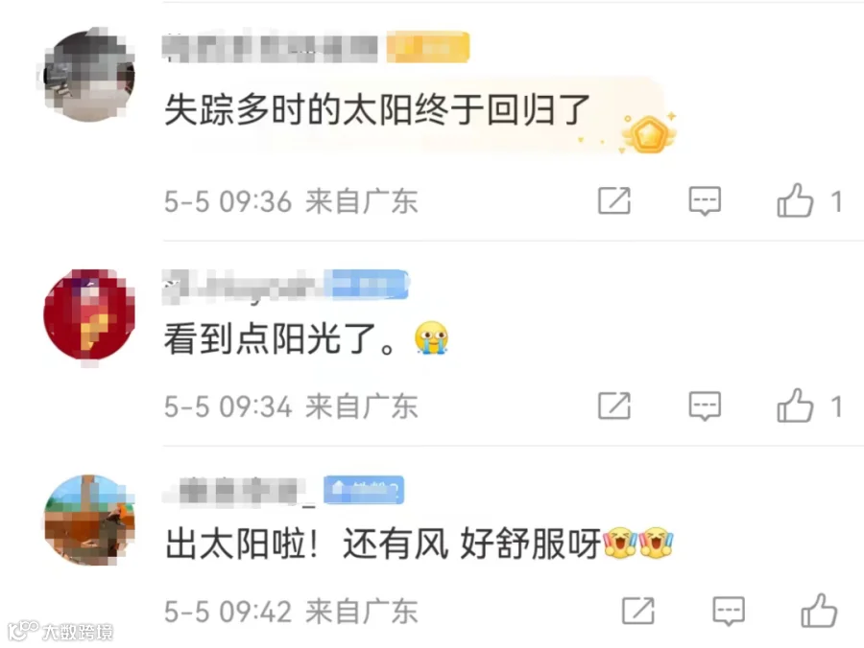Reply to the 09:34 comment

pyautogui.click(x=705, y=406)
